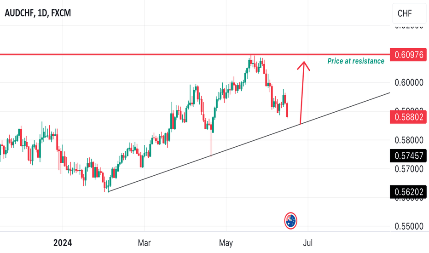Click the Australian flag event icon
Screen dimensions: 429x253
pyautogui.click(x=290, y=220)
